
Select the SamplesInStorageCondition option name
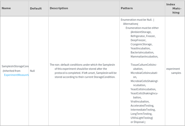pos(15,66)
